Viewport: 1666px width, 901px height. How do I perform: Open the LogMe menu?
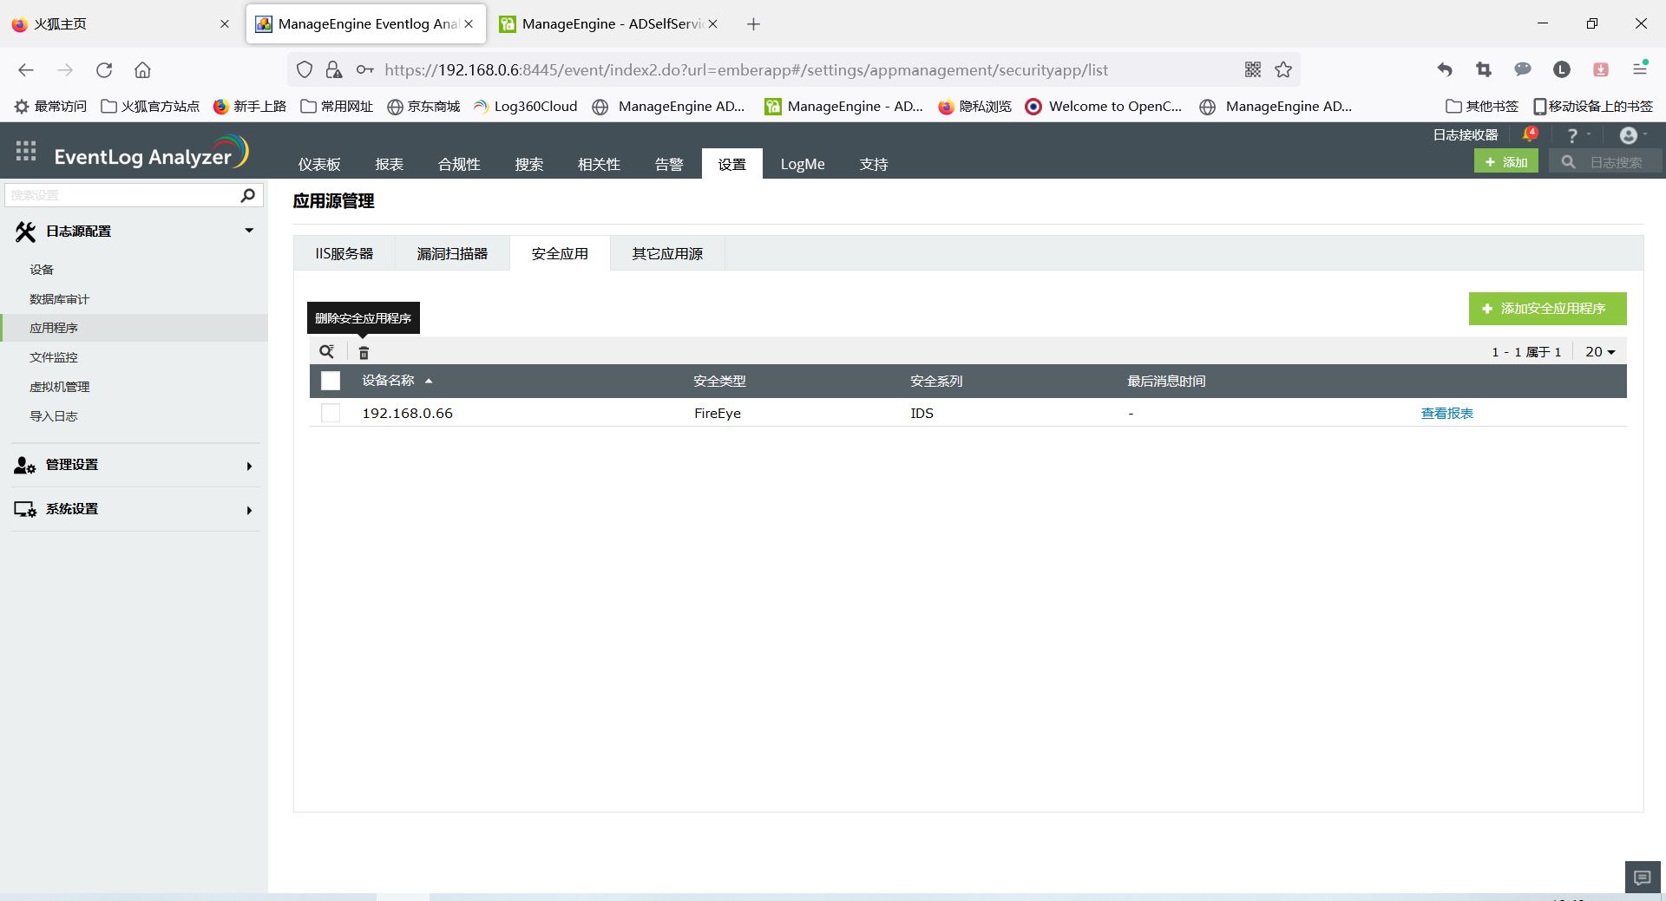pos(803,164)
